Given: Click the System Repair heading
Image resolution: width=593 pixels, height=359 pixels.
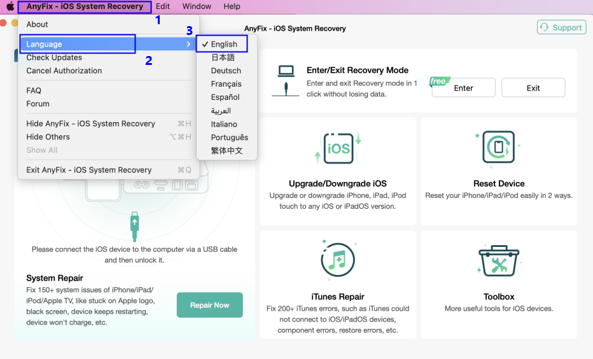Looking at the screenshot, I should [x=55, y=278].
